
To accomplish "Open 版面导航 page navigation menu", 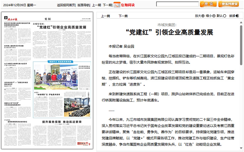I will click(x=83, y=5).
